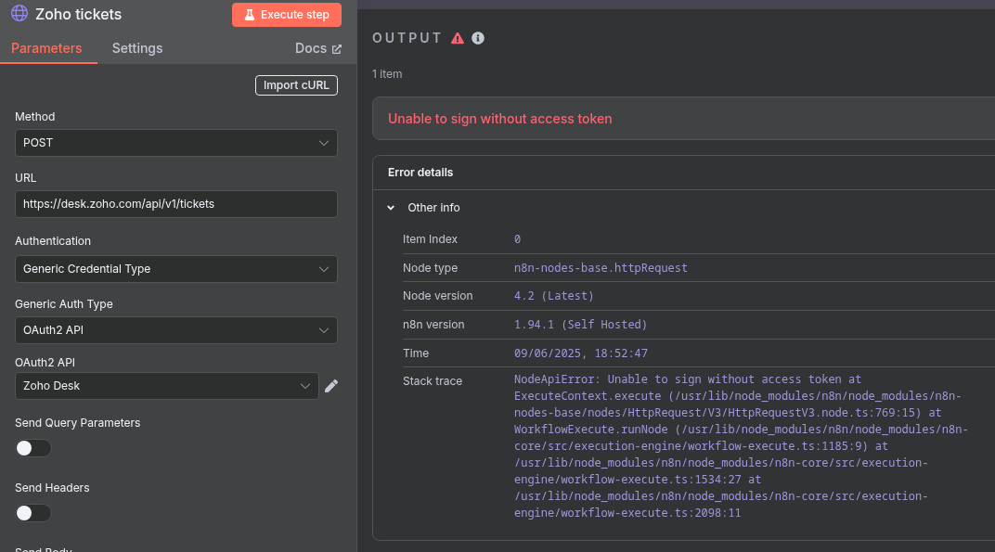Toggle Send Query Parameters switch
Screen dimensions: 995x552
[33, 448]
